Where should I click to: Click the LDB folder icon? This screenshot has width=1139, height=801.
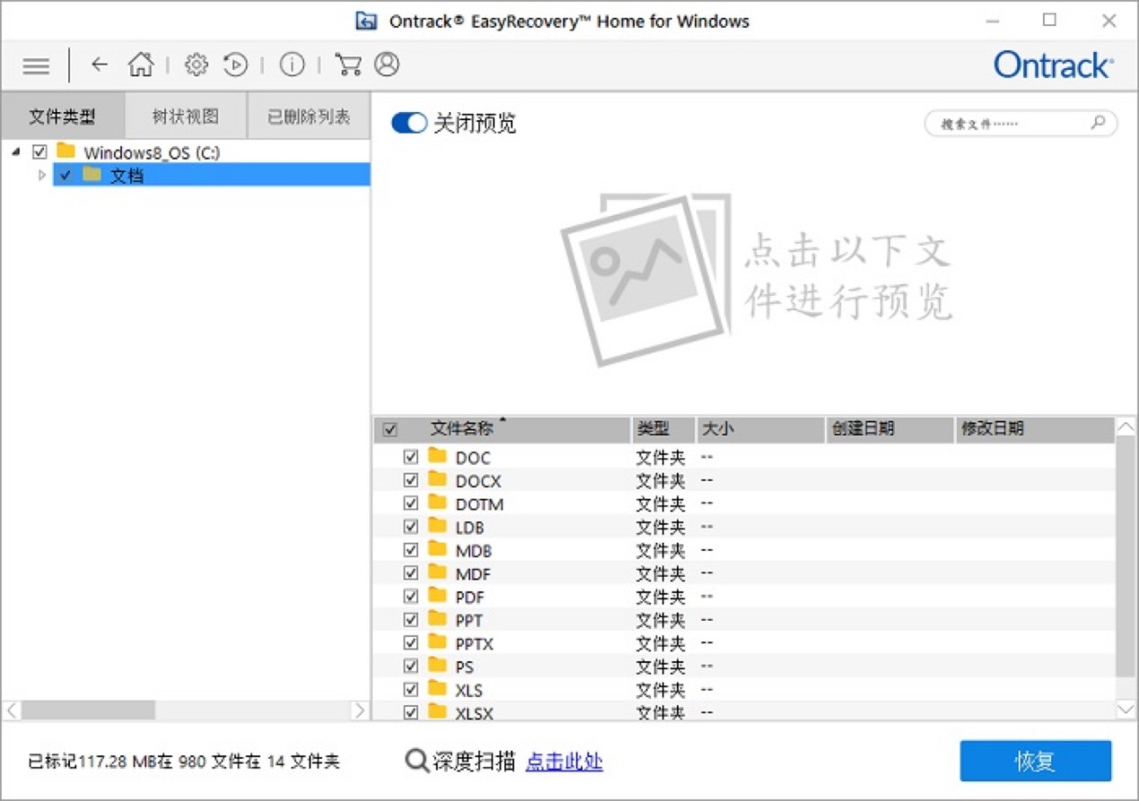[x=438, y=526]
